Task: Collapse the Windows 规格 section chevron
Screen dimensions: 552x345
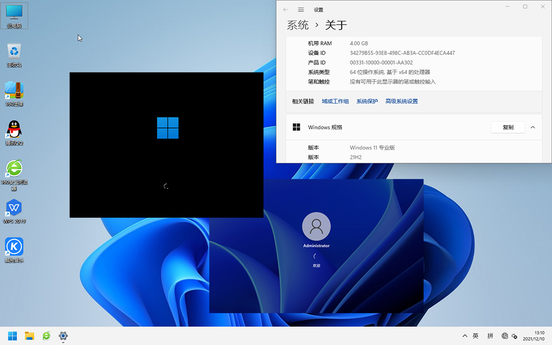Action: click(533, 127)
